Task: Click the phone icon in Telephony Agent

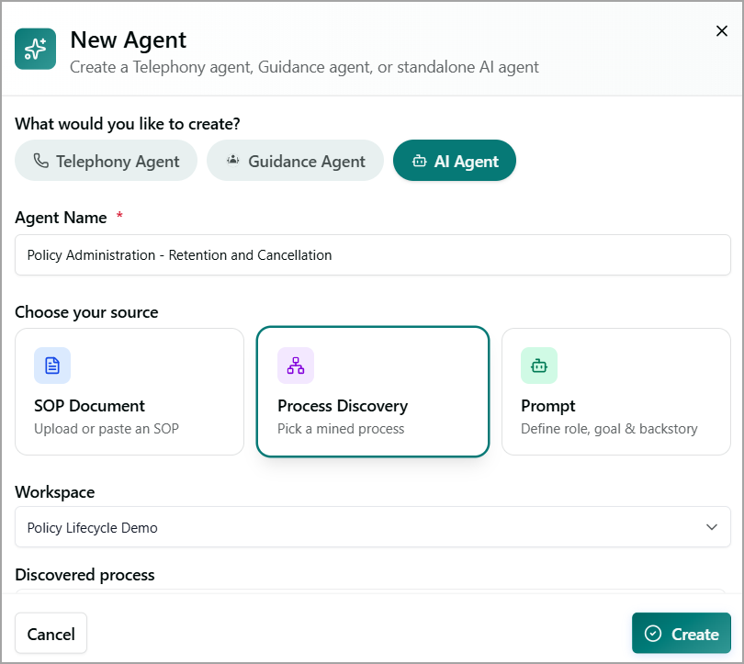Action: pos(40,161)
